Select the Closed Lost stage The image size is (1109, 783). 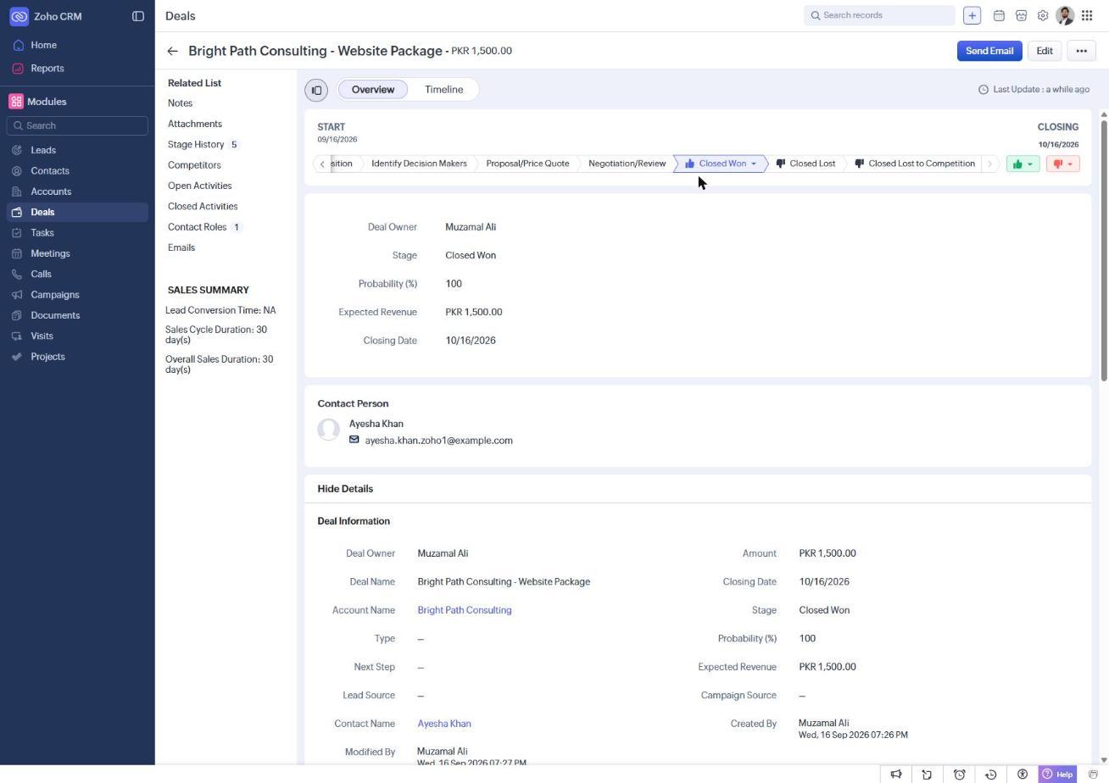[x=805, y=164]
